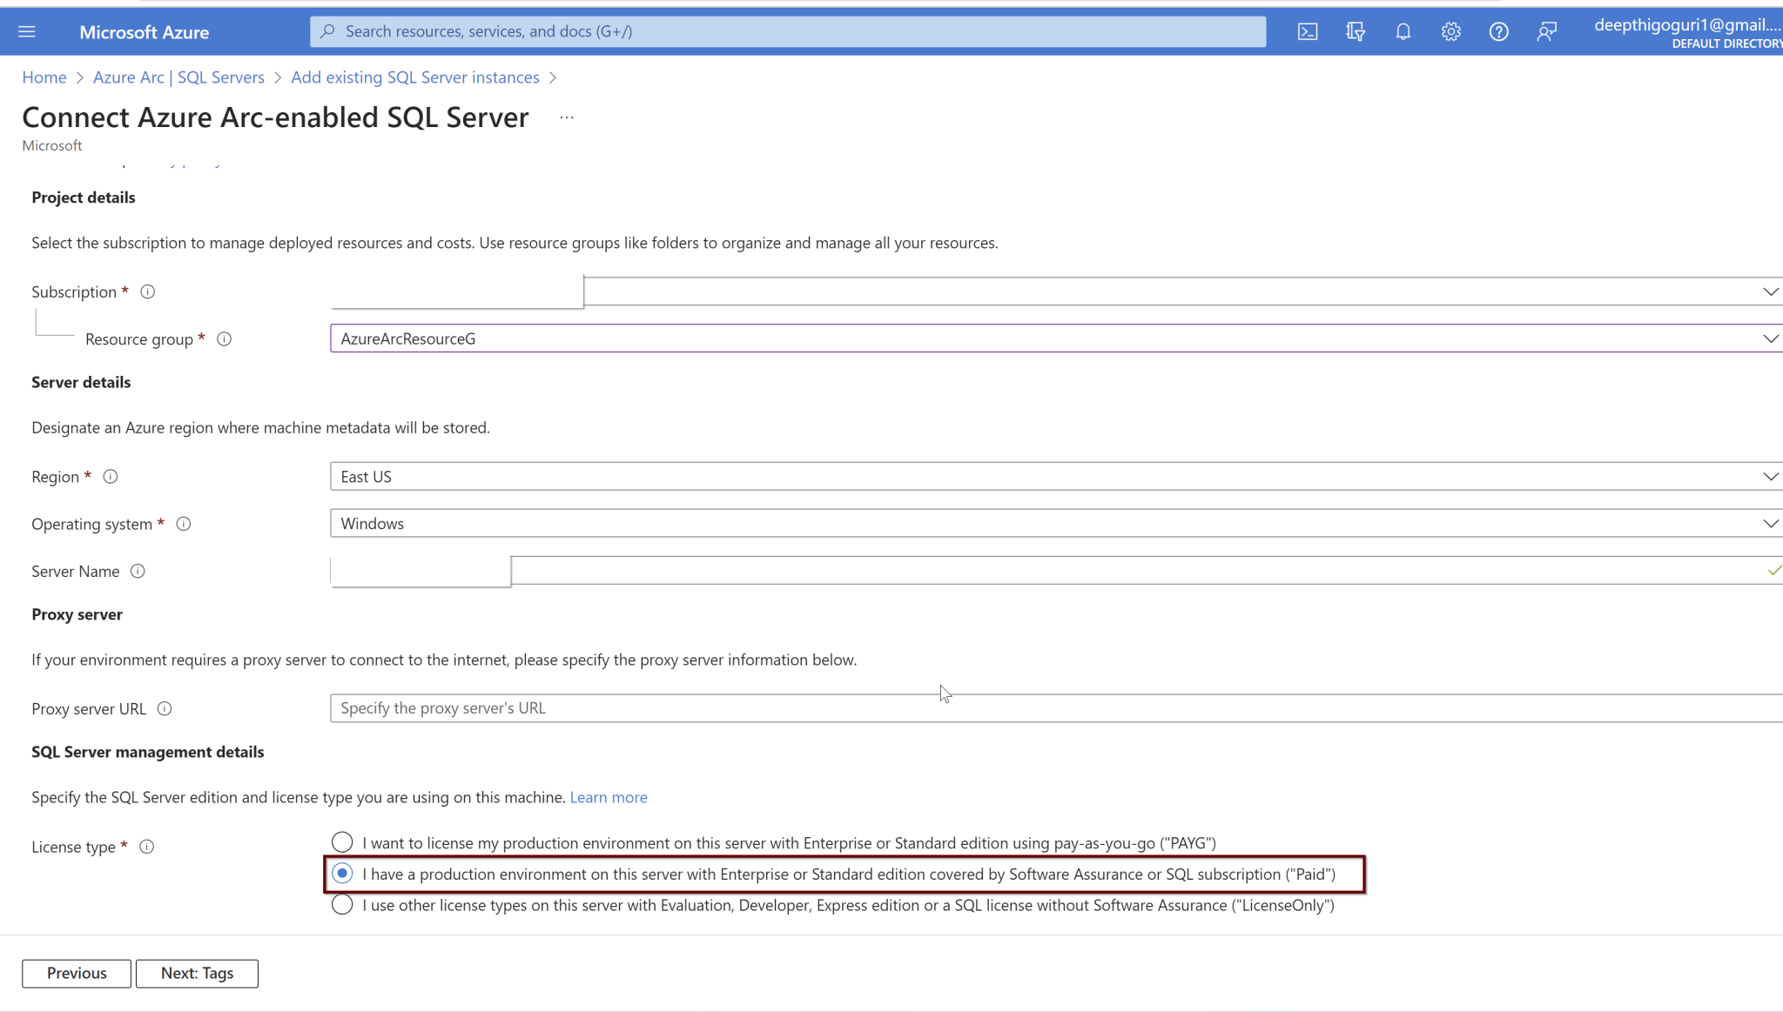This screenshot has width=1783, height=1012.
Task: Show info tooltip for Server Name
Action: pos(138,572)
